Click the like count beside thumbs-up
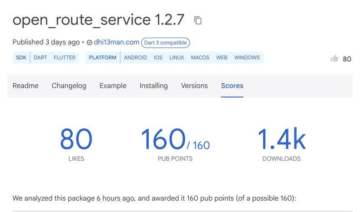Viewport: 364px width, 212px height. pos(347,59)
